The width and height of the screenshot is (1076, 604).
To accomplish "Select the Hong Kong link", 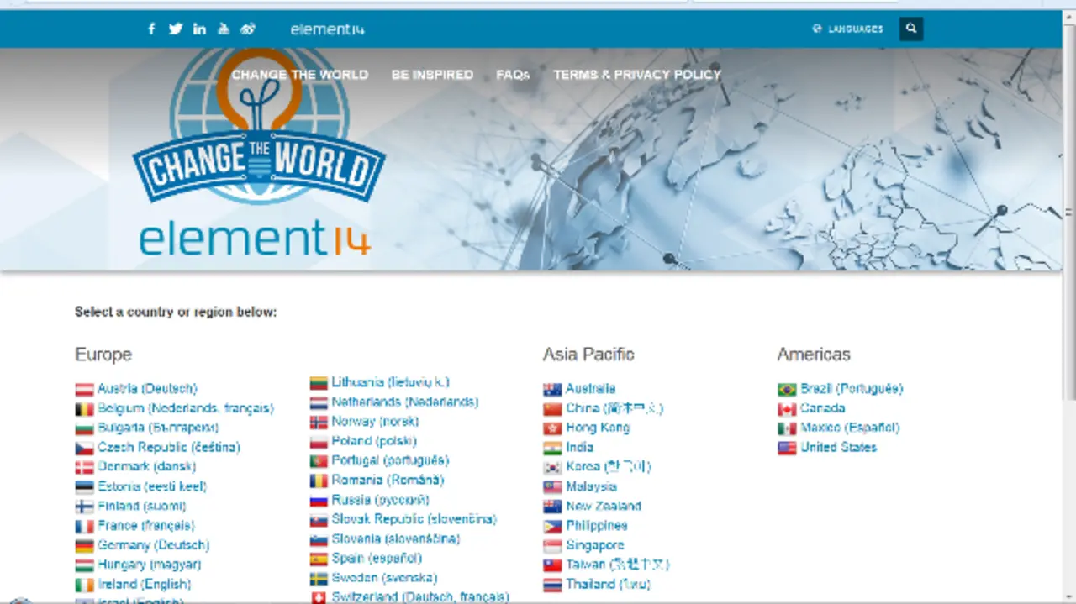I will pos(598,428).
